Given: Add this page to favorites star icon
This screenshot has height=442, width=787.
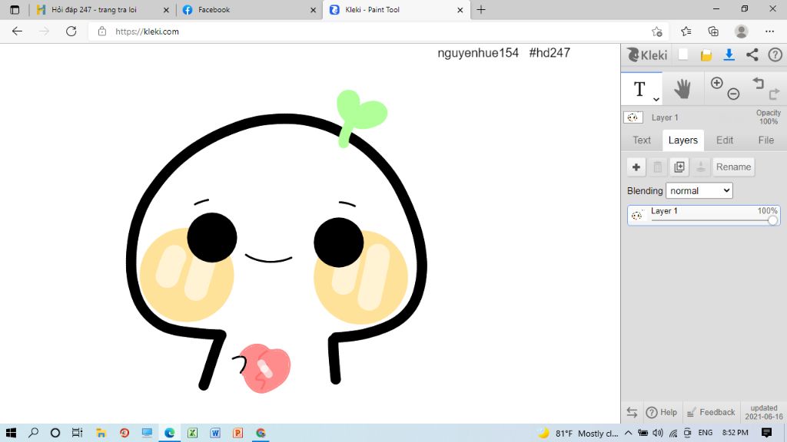Looking at the screenshot, I should (656, 31).
